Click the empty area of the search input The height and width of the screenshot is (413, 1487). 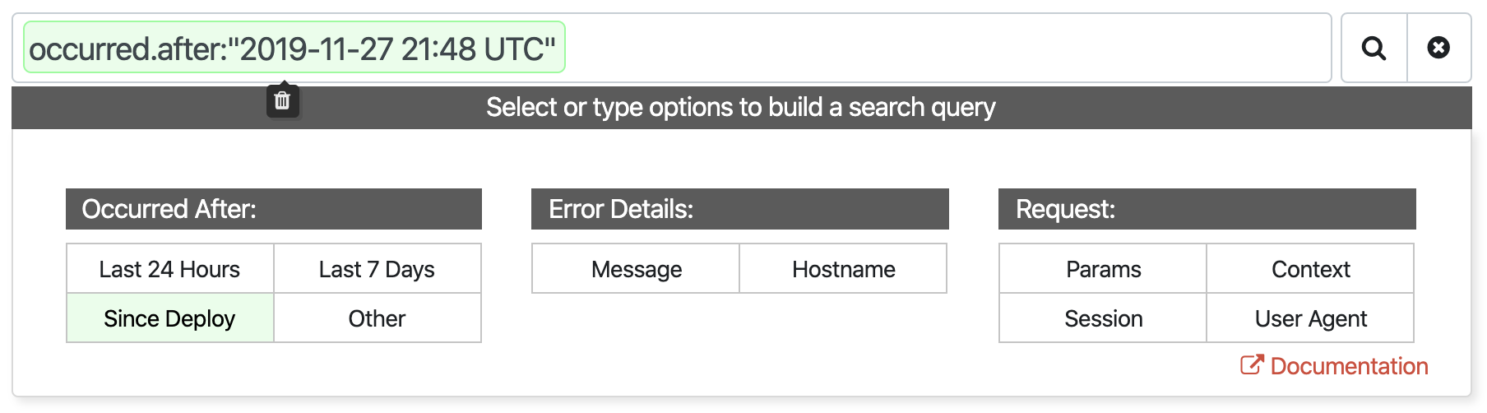(946, 48)
